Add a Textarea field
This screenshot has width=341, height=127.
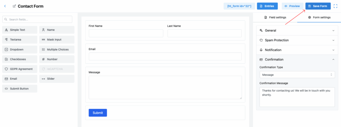[20, 40]
